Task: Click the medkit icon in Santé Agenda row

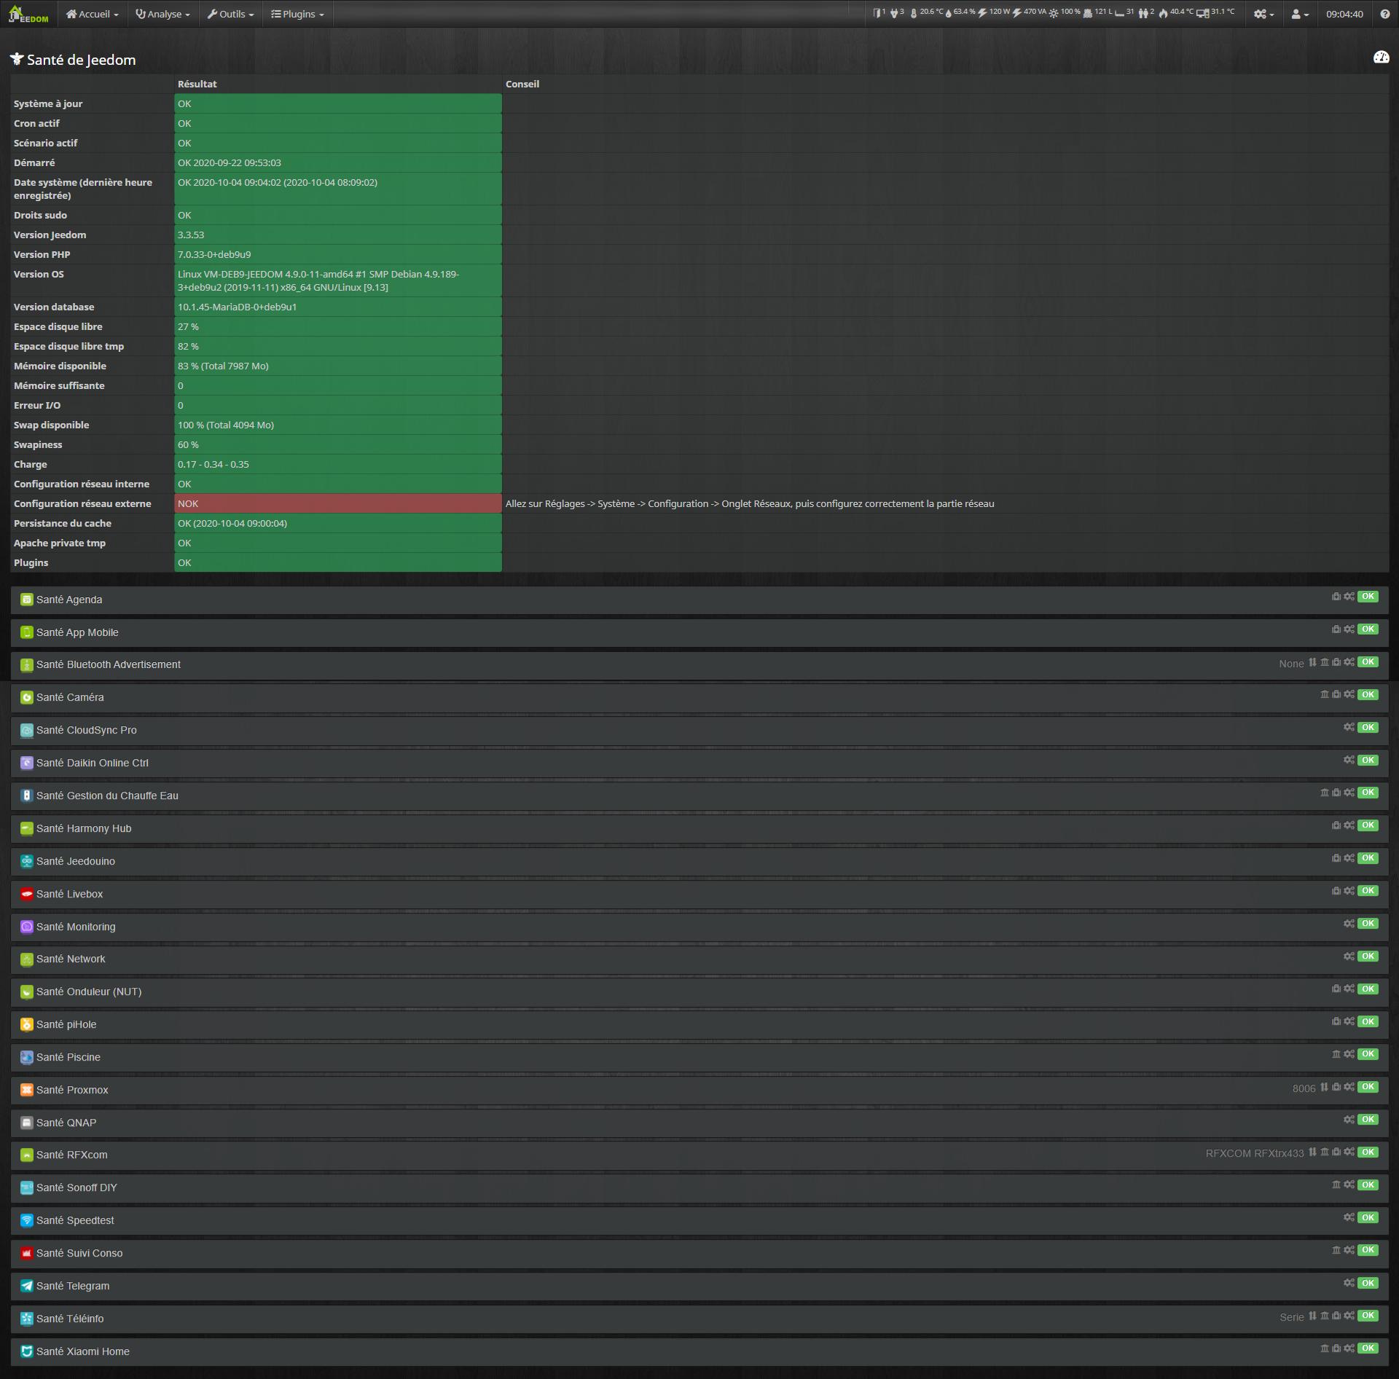Action: click(1336, 596)
